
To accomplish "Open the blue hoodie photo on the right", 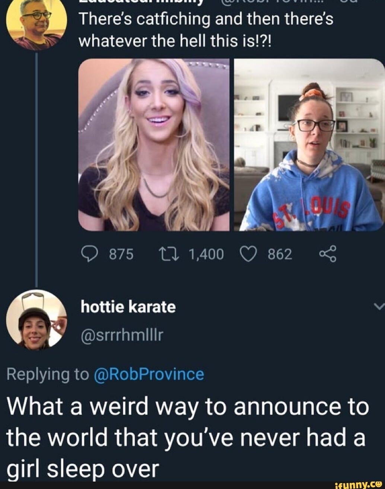I will [309, 145].
